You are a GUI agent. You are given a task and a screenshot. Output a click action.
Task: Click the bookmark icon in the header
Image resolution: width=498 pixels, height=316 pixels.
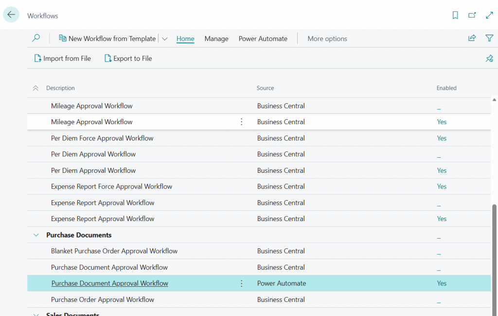coord(455,16)
